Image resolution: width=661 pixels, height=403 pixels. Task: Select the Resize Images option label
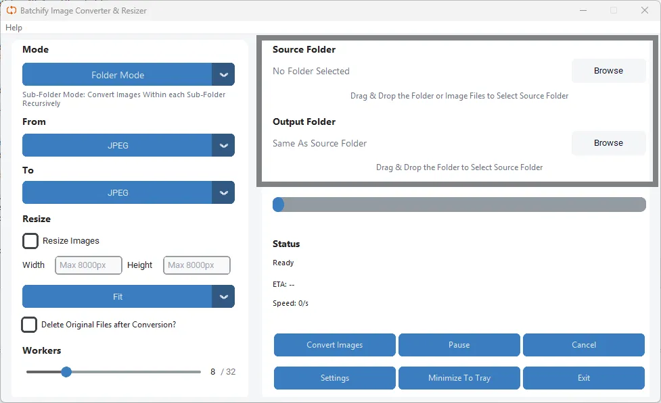point(70,240)
